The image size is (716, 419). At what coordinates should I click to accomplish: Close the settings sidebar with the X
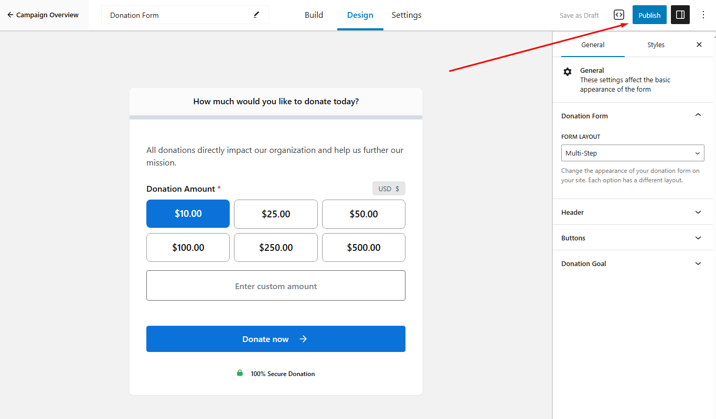699,45
